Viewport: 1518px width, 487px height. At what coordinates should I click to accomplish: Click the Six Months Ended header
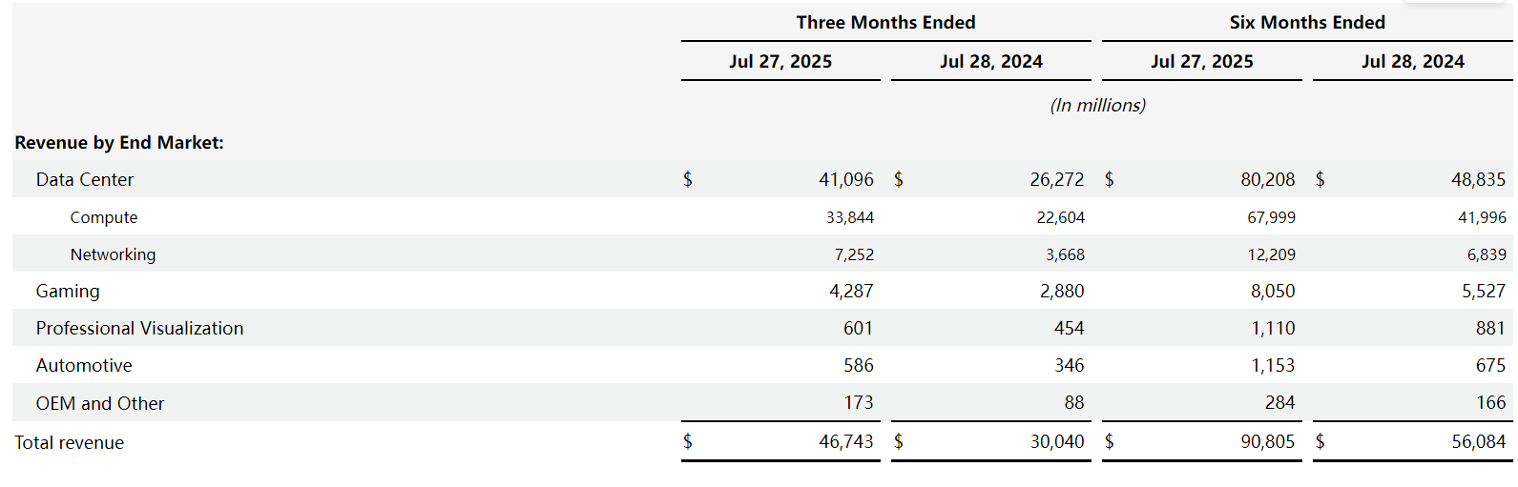tap(1307, 22)
